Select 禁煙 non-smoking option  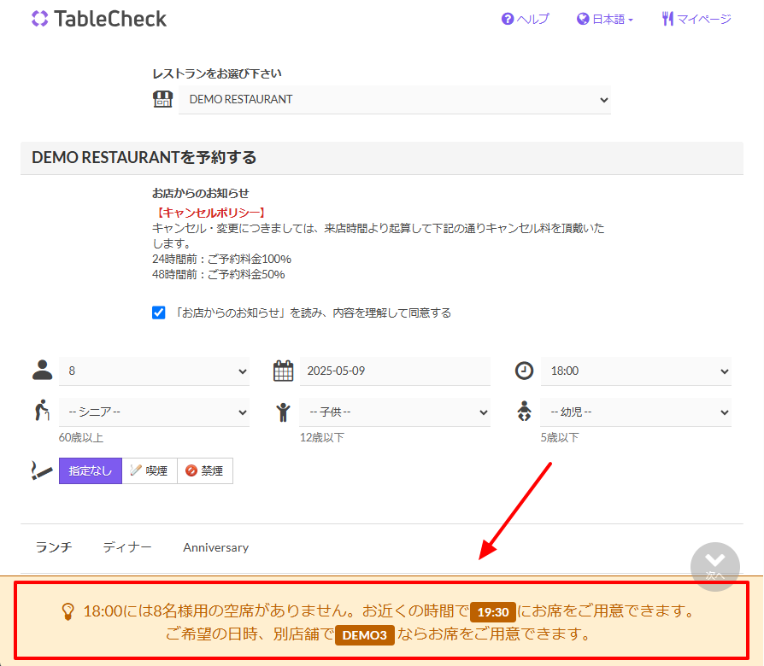point(205,470)
